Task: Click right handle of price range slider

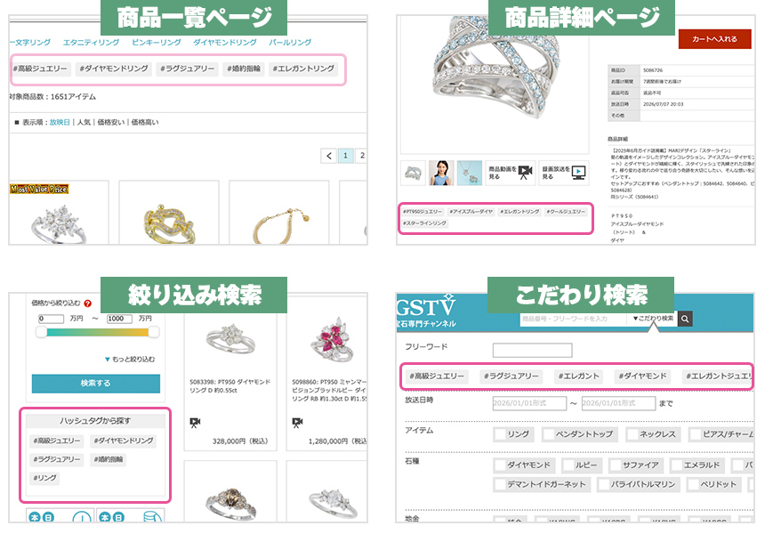Action: point(154,332)
